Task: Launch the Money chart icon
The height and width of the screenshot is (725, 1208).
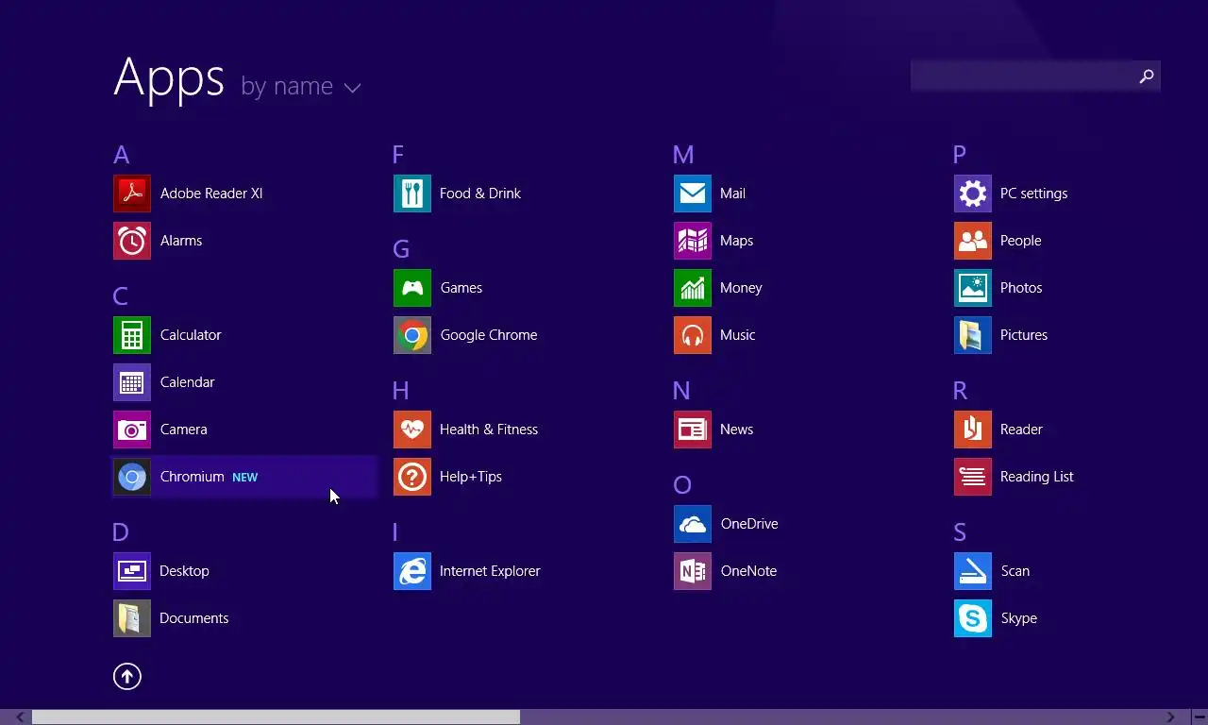Action: pyautogui.click(x=693, y=288)
